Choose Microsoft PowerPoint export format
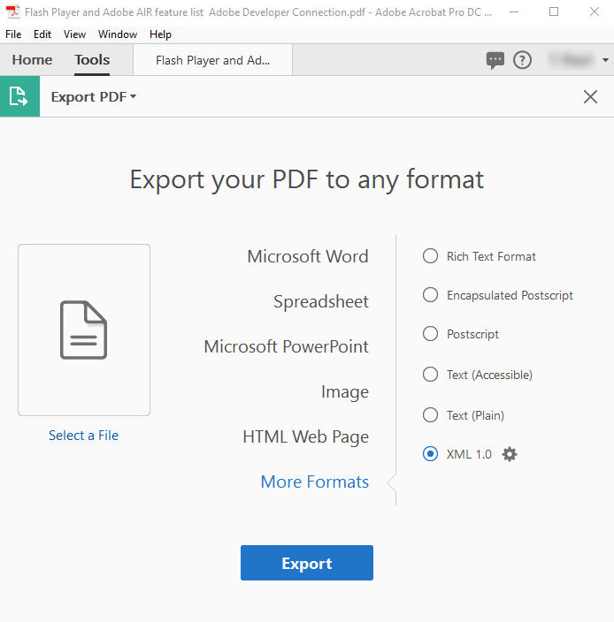 tap(287, 346)
